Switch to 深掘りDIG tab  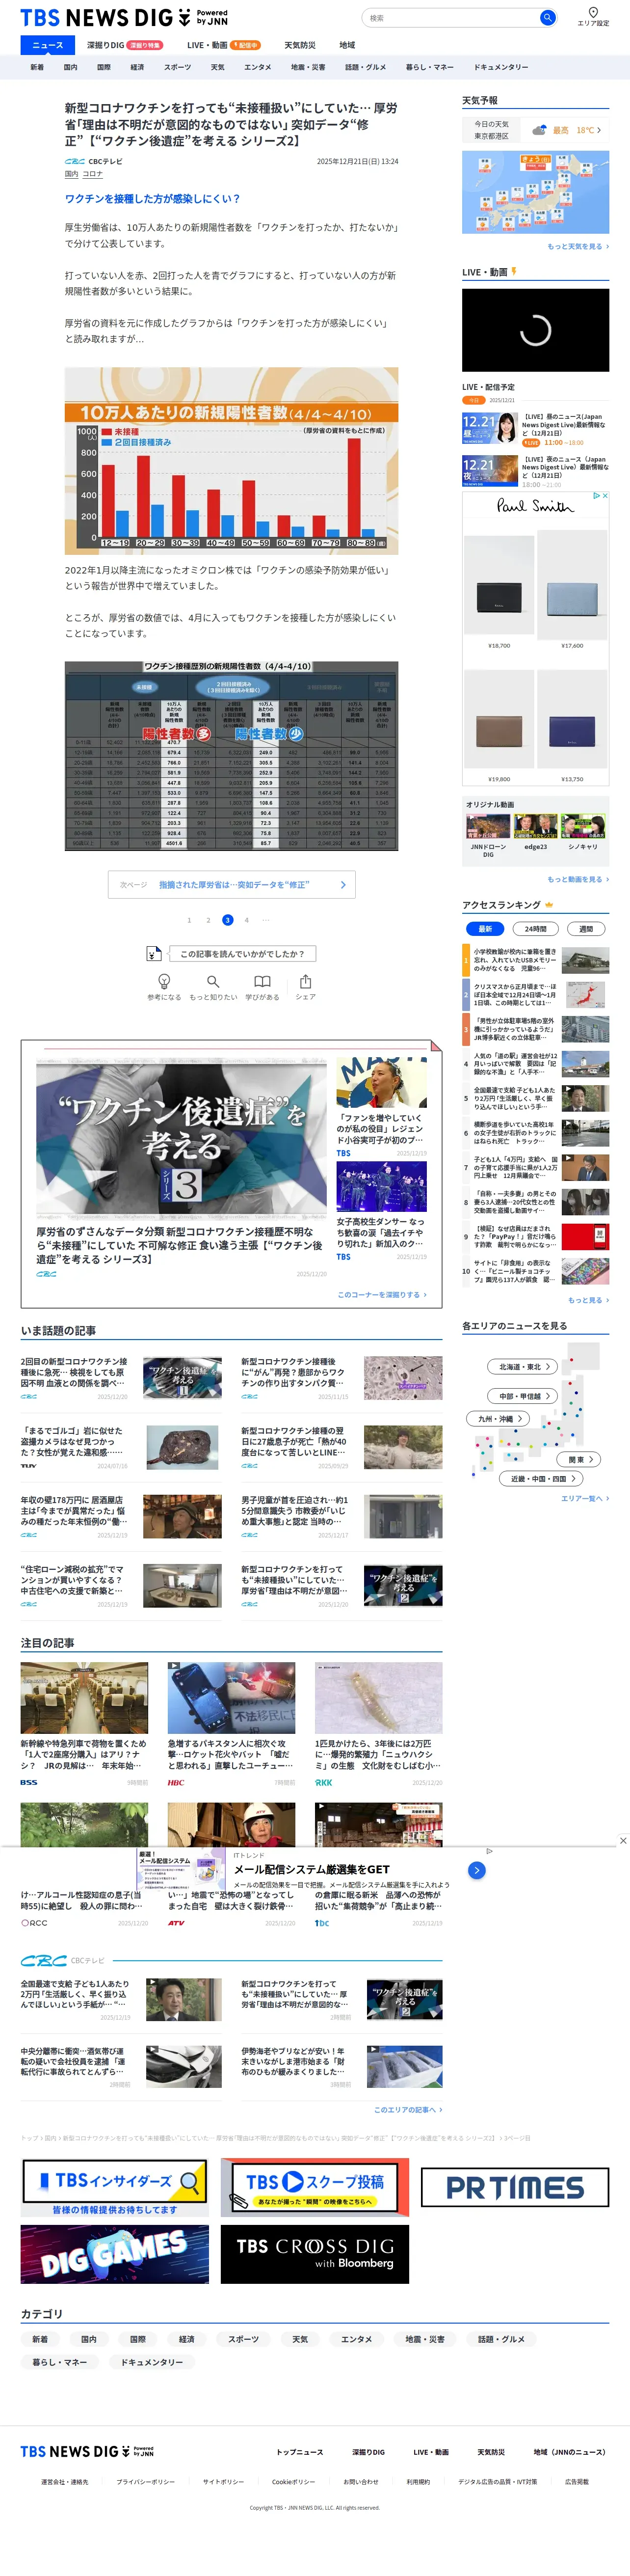[x=124, y=45]
